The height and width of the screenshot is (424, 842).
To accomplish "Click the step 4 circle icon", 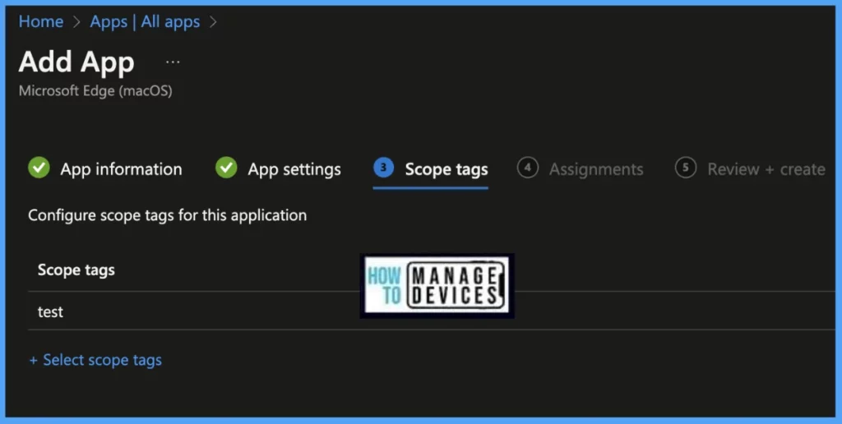I will [x=527, y=168].
